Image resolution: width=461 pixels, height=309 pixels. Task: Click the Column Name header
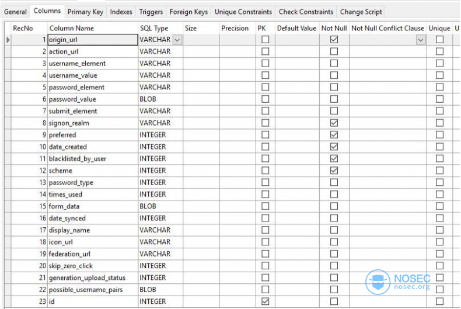point(71,28)
